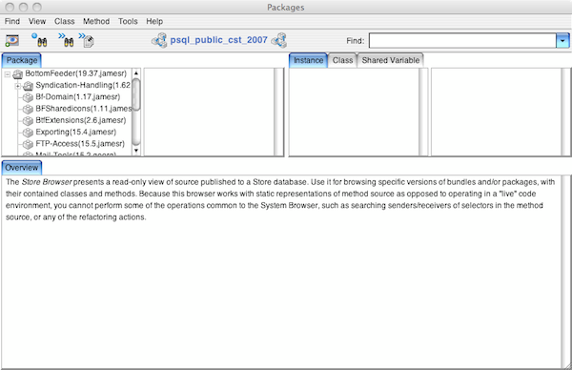Click the BFSharedIcons package icon

pos(28,109)
